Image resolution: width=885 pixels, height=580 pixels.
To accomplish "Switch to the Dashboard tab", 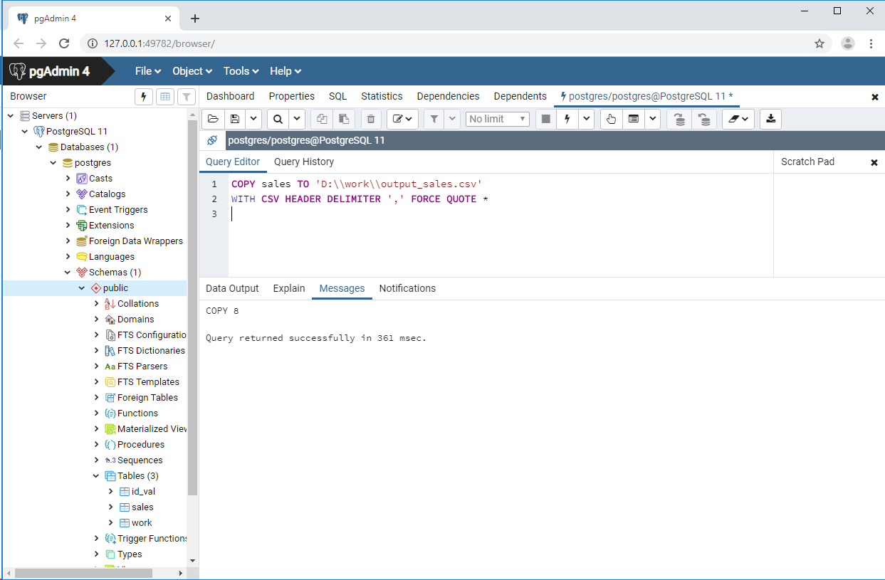I will [x=230, y=96].
